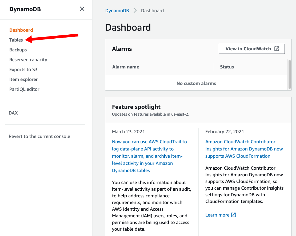Select Reserved capacity
296x236 pixels.
click(28, 60)
